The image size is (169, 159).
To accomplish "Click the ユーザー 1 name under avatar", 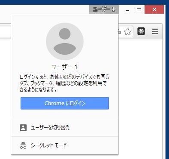I will coord(65,67).
